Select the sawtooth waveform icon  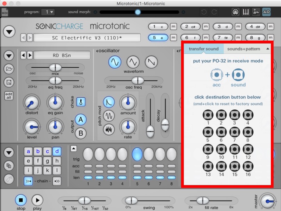click(x=151, y=62)
